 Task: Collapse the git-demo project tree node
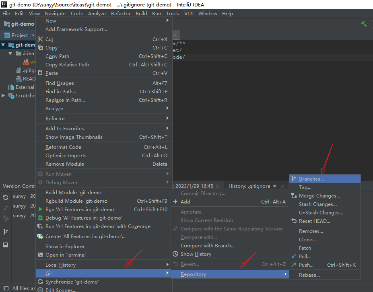click(x=3, y=45)
